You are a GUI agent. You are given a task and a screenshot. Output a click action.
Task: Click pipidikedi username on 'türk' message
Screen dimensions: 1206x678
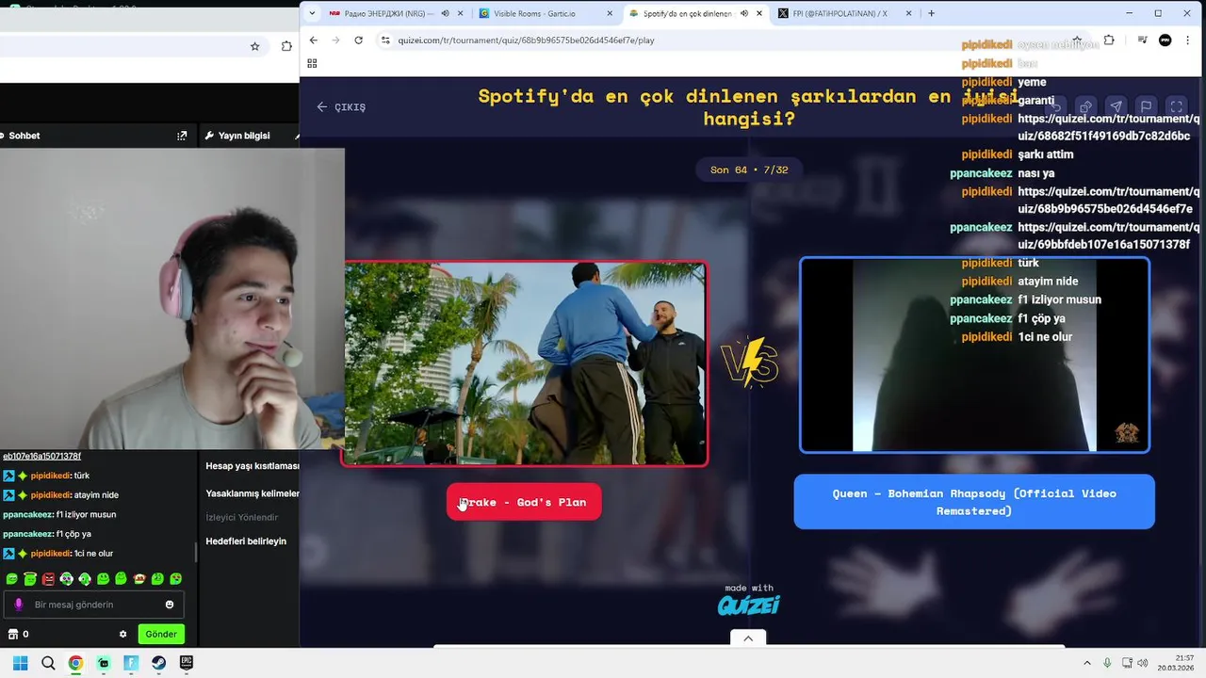tap(51, 476)
